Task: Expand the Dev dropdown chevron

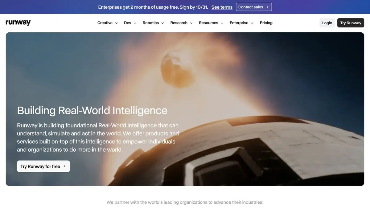Action: coord(135,23)
